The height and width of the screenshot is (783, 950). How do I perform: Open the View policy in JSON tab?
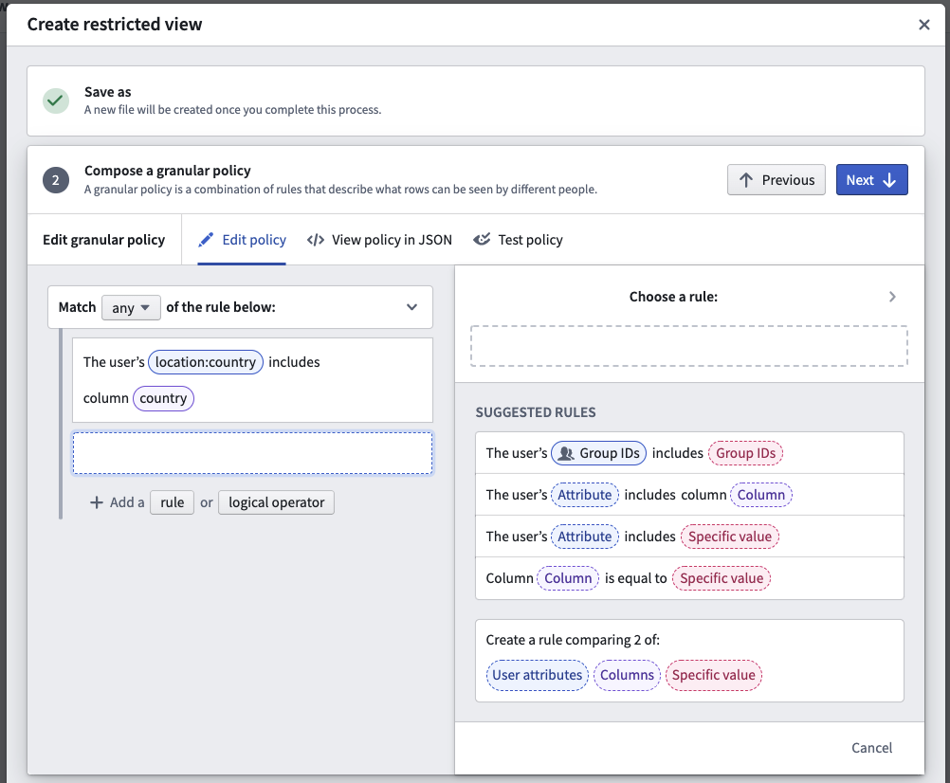380,240
